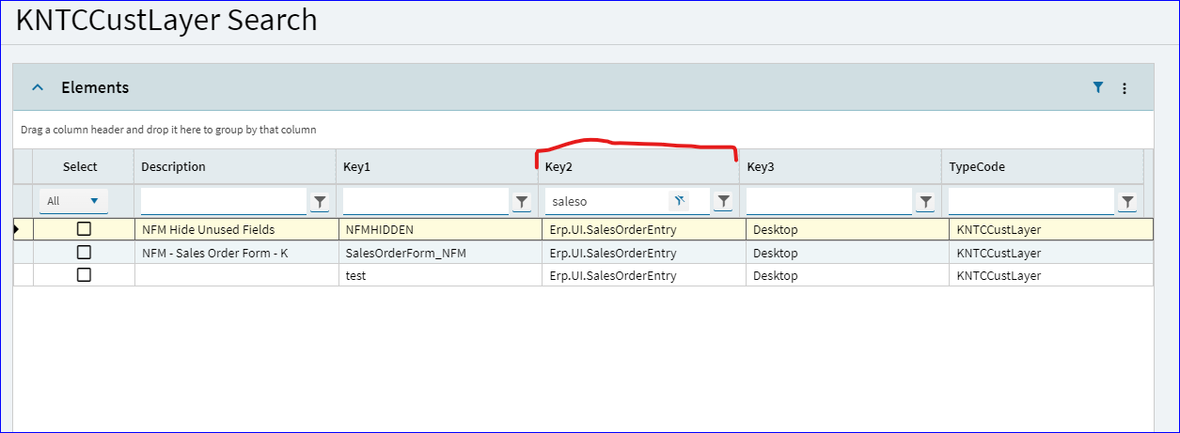The width and height of the screenshot is (1180, 433).
Task: Check the NFM Hide Unused Fields row checkbox
Action: (84, 228)
